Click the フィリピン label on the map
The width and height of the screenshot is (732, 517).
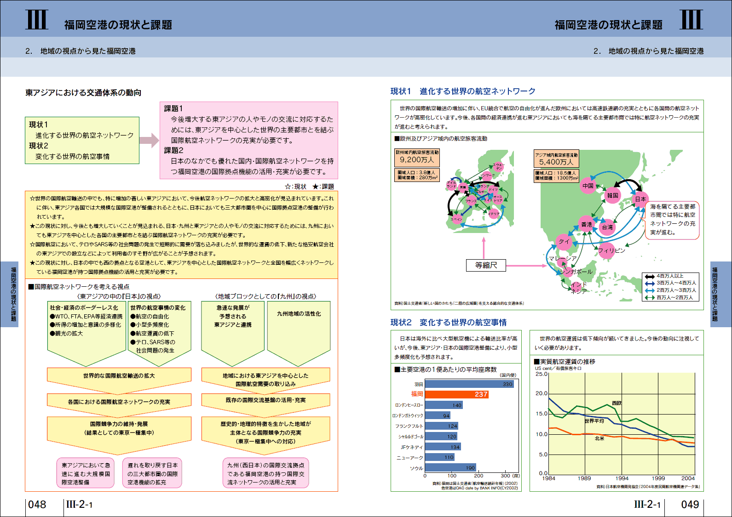click(612, 251)
